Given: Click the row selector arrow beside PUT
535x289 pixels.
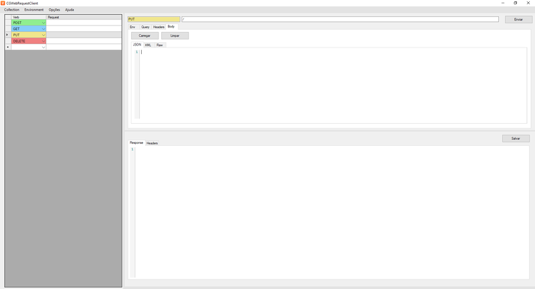Looking at the screenshot, I should point(8,35).
